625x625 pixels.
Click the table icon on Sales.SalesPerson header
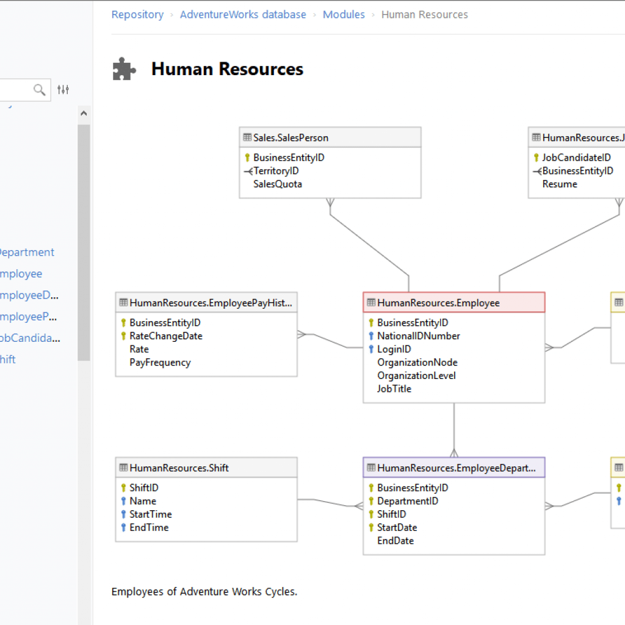coord(247,137)
